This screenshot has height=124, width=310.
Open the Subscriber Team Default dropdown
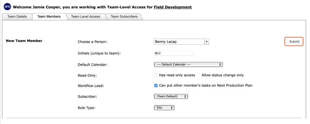(x=171, y=97)
